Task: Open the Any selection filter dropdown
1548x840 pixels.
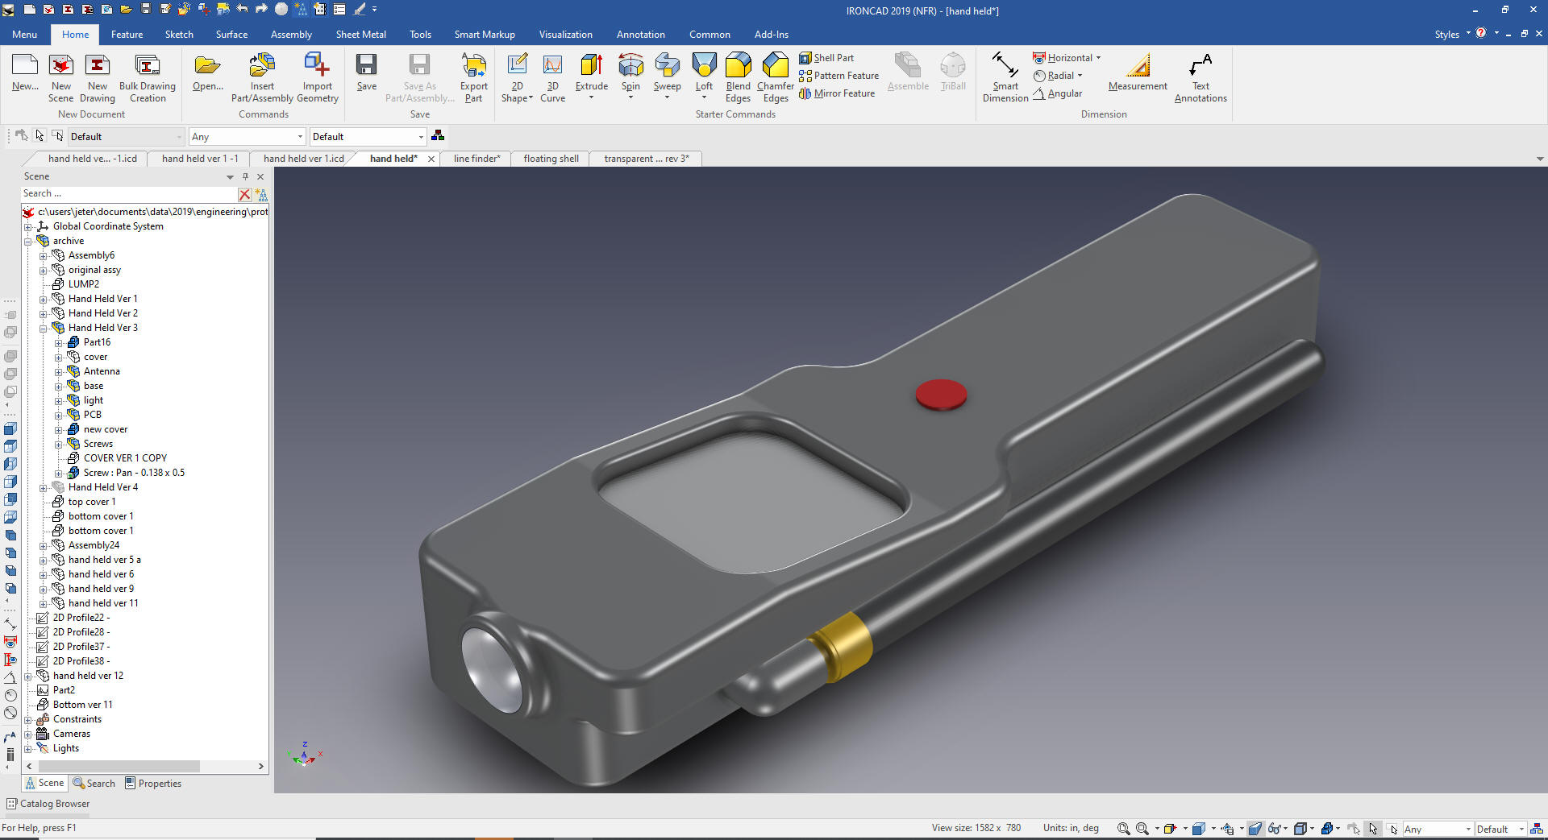Action: [300, 137]
